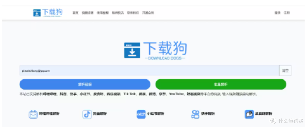The image size is (306, 127).
Task: Click the green 批量解析 button
Action: 221,84
